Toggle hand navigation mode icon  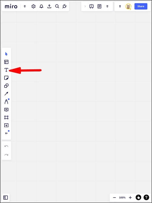pyautogui.click(x=138, y=198)
